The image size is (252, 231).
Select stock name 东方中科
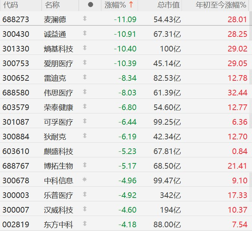[58, 225]
